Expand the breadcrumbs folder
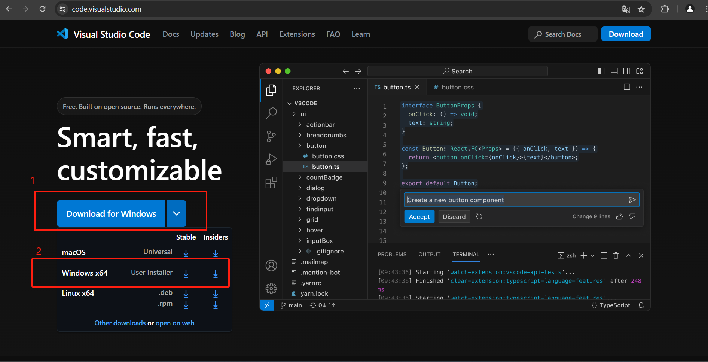Viewport: 708px width, 362px height. pos(300,135)
